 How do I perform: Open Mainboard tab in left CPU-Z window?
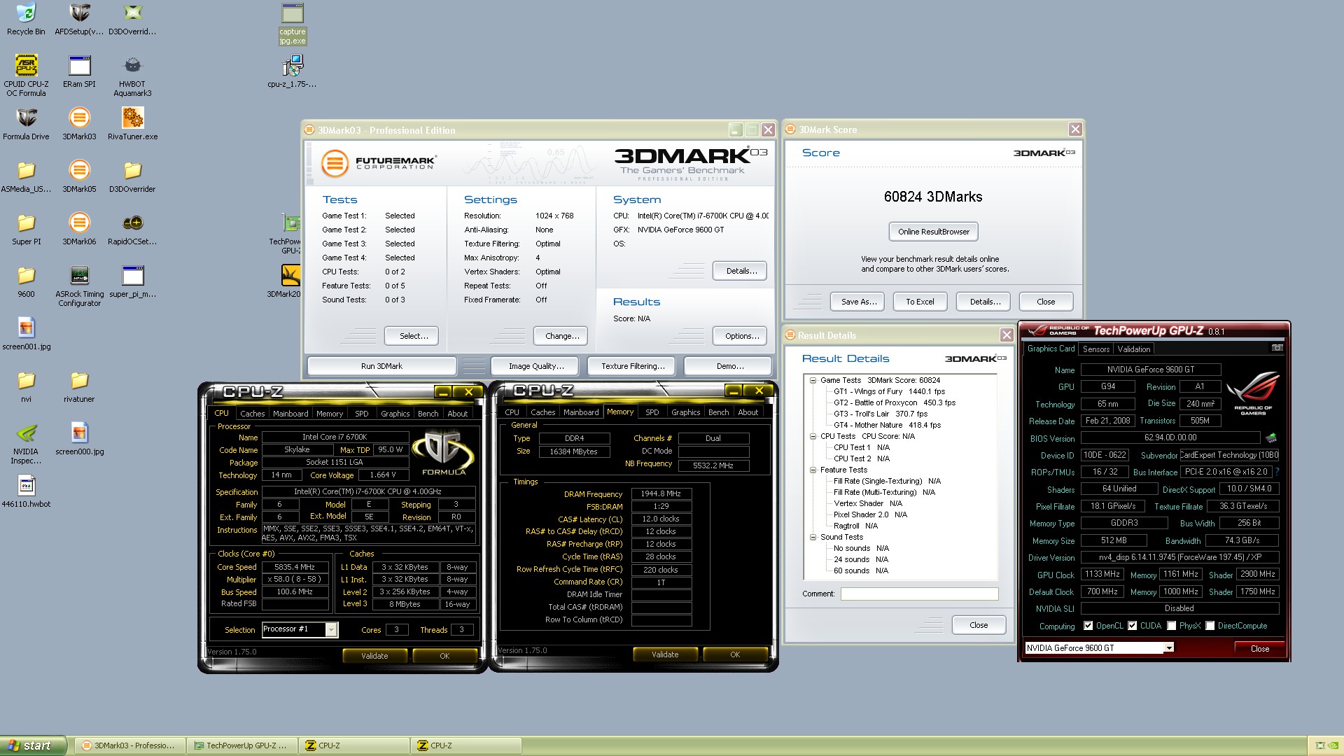click(x=290, y=414)
